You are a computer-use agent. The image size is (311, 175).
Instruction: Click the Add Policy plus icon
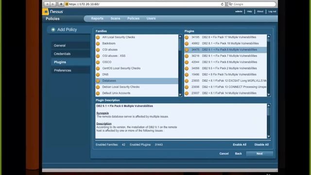53,30
